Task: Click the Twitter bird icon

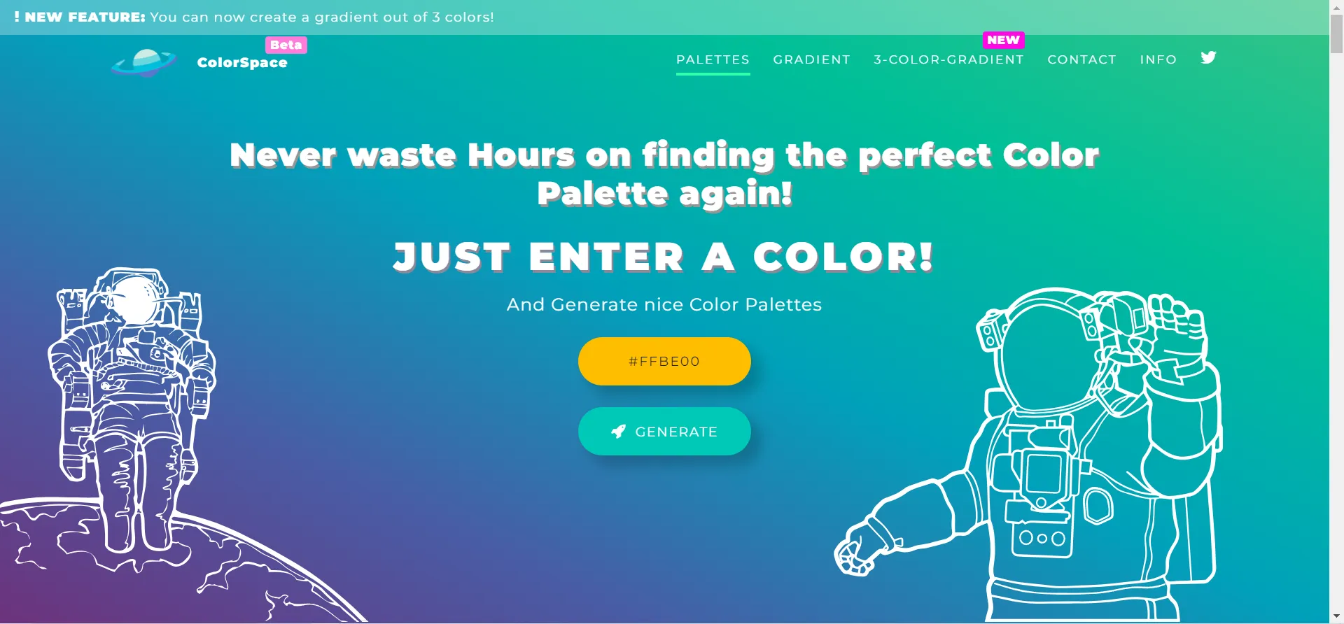Action: [1208, 57]
